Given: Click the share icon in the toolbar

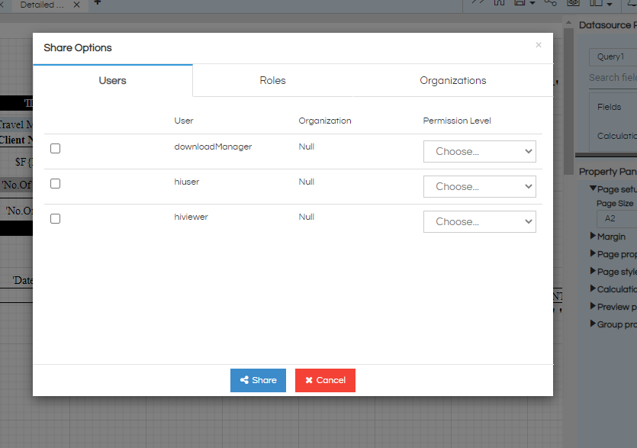Looking at the screenshot, I should [551, 2].
